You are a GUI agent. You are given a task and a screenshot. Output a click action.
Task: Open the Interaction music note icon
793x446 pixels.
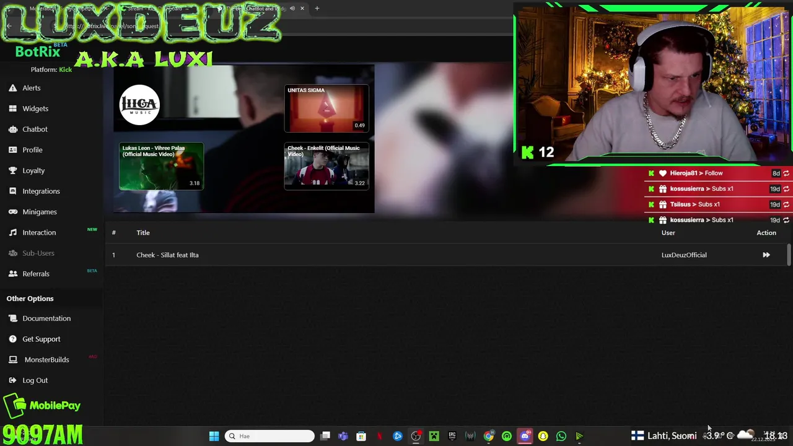click(12, 232)
